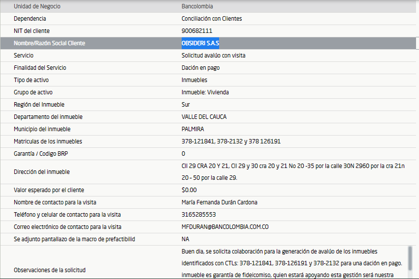Select the PALMIRA municipality value
This screenshot has height=279, width=419.
click(x=193, y=129)
